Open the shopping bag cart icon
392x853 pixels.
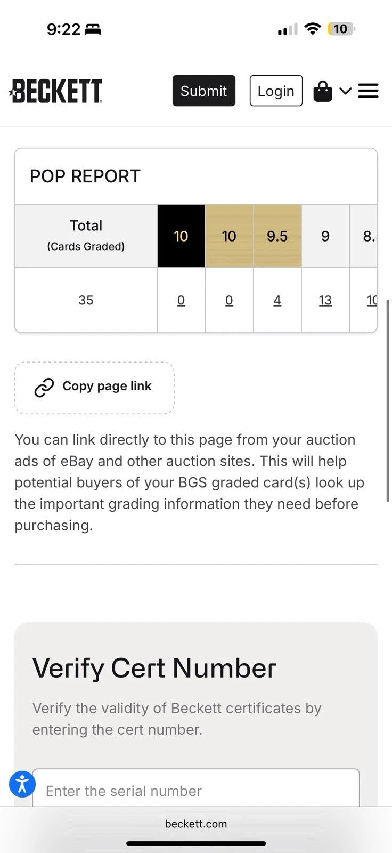[x=322, y=91]
